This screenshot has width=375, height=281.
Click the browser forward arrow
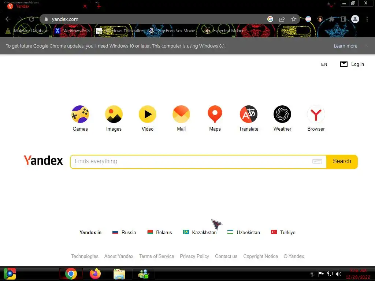pos(20,19)
